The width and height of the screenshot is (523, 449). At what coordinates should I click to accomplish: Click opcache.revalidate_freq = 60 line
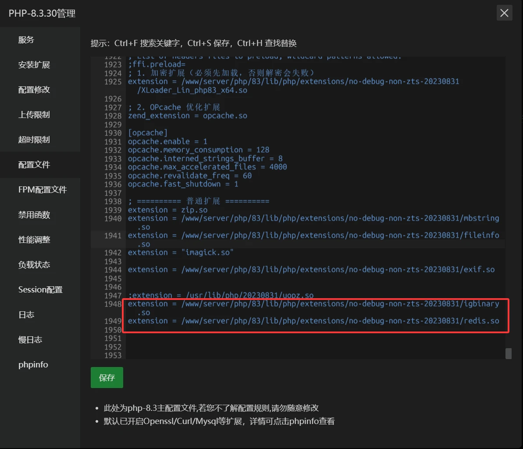tap(190, 176)
